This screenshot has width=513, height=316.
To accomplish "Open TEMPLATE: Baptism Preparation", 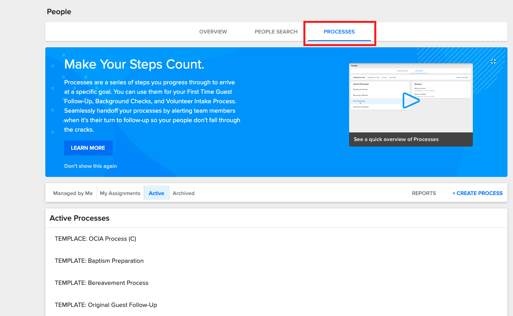I will 99,260.
